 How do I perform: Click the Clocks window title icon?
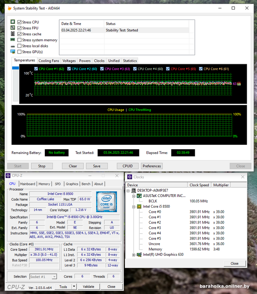pos(130,177)
